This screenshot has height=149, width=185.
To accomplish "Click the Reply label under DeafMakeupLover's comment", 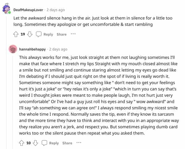I will click(48, 34).
